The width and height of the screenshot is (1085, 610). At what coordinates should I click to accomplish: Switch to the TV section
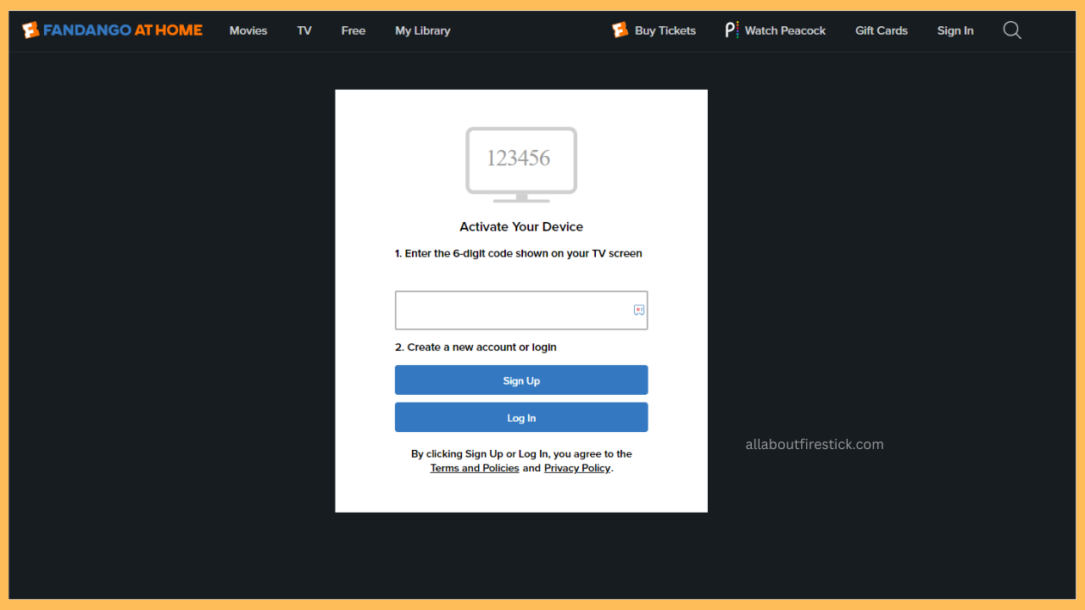tap(303, 30)
